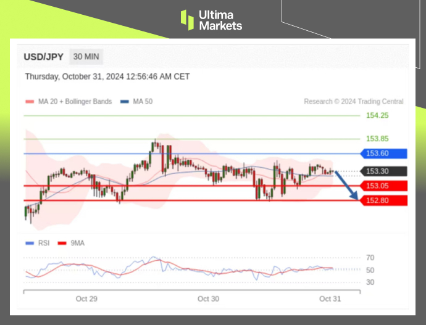Click the Trading Central research credit text

354,102
